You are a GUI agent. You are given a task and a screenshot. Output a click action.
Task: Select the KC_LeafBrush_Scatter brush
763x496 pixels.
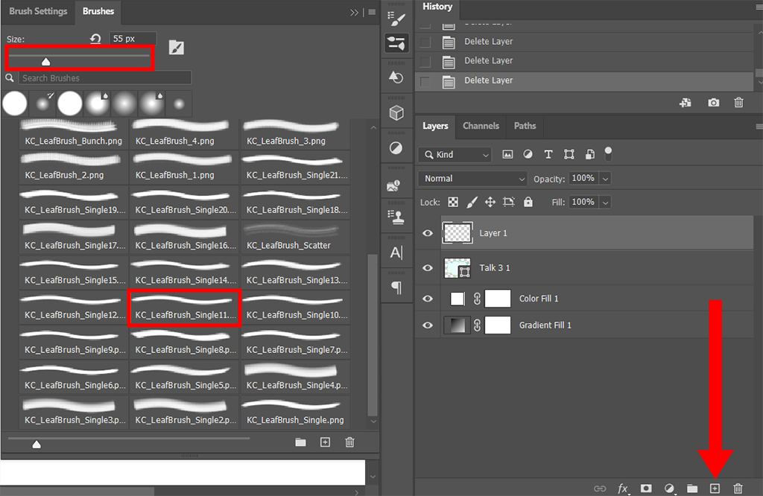coord(295,238)
